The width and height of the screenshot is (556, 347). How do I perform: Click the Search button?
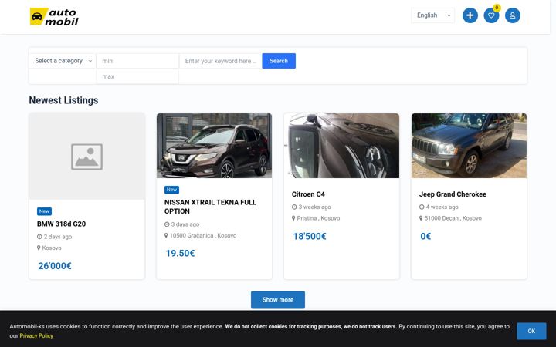click(279, 61)
